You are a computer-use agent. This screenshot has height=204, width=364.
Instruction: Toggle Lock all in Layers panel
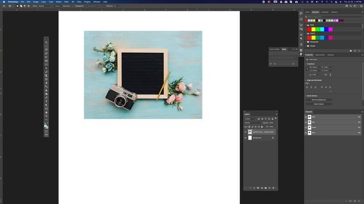pyautogui.click(x=262, y=127)
